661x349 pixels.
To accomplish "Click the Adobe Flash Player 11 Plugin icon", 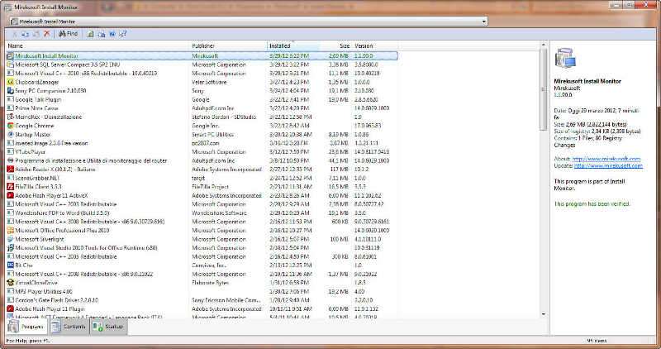I will 11,309.
